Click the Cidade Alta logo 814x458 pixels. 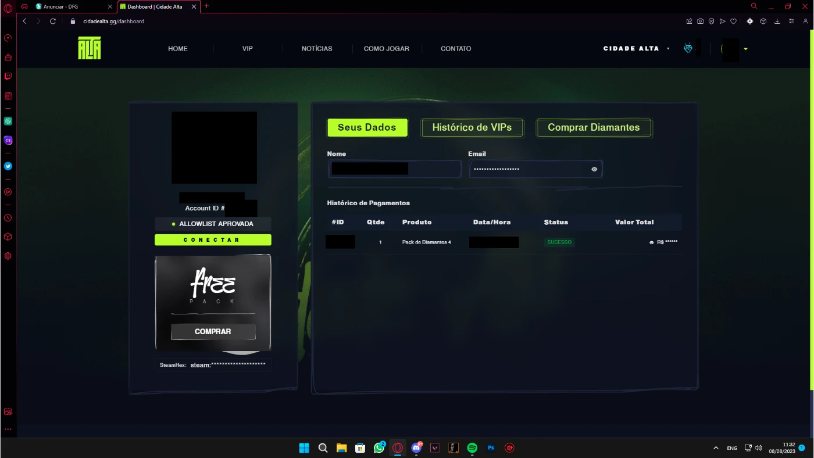(x=90, y=48)
